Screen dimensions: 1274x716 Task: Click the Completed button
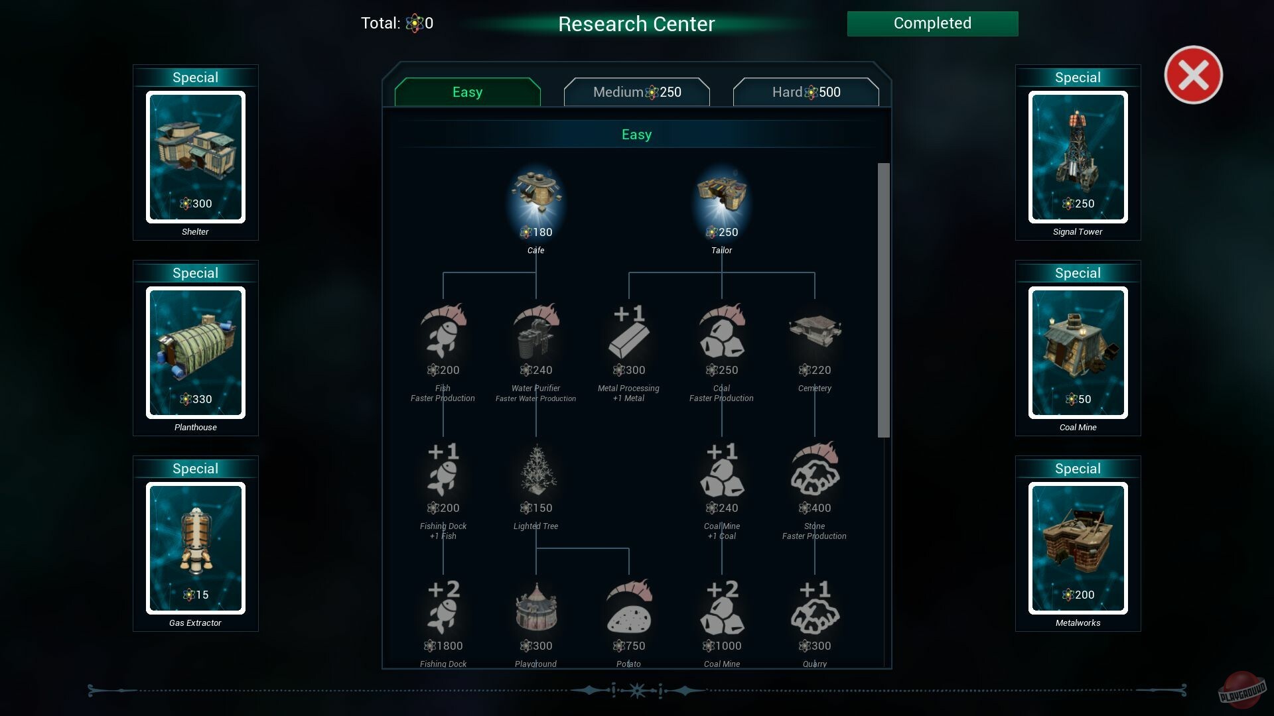(932, 23)
